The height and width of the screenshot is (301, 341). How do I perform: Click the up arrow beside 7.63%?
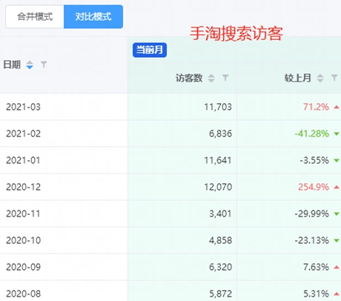click(x=337, y=267)
